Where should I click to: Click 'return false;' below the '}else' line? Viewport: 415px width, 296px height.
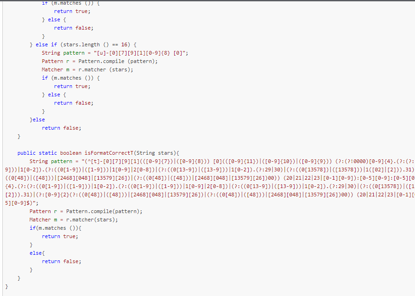[62, 128]
